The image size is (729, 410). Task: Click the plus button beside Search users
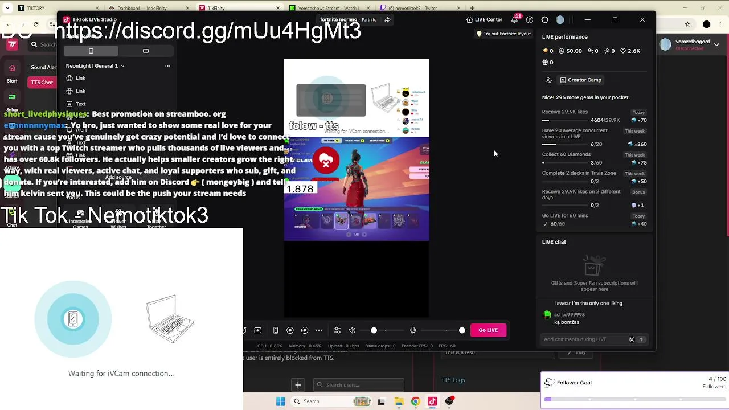tap(298, 385)
